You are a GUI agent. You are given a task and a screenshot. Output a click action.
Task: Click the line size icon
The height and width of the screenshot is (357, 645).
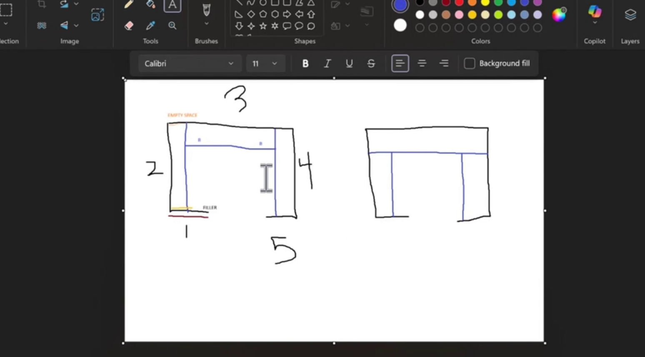(x=367, y=11)
